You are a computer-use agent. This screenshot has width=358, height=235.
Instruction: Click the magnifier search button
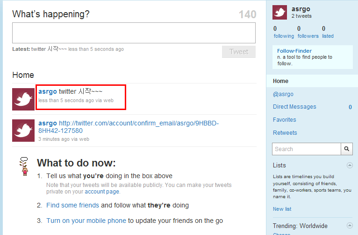coord(347,149)
